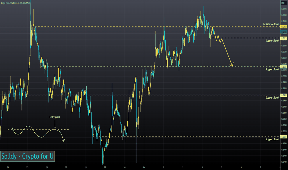The image size is (288, 170).
Task: Select the 0.3162 resistance price tag
Action: point(284,27)
